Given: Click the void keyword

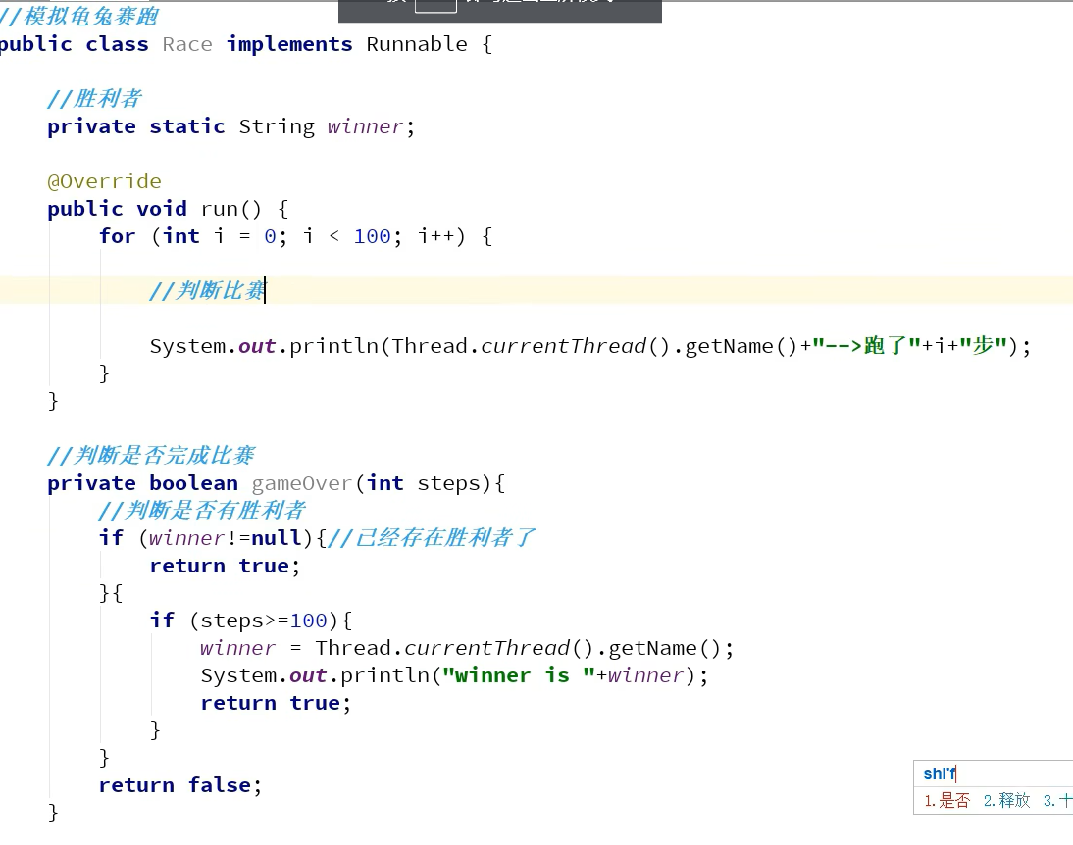Looking at the screenshot, I should coord(162,209).
